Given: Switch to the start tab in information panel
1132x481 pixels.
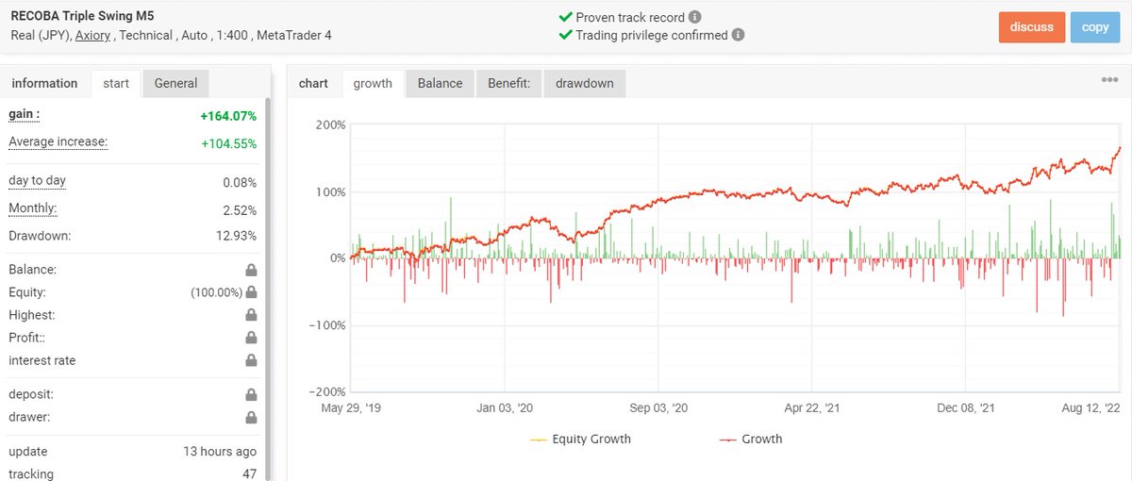Looking at the screenshot, I should (116, 83).
